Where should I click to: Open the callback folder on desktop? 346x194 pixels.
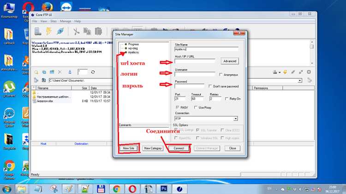pos(9,36)
